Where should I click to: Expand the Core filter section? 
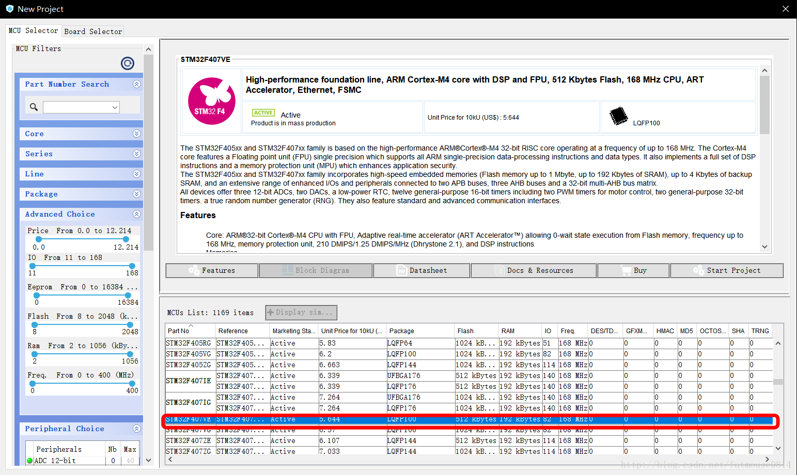pos(136,134)
